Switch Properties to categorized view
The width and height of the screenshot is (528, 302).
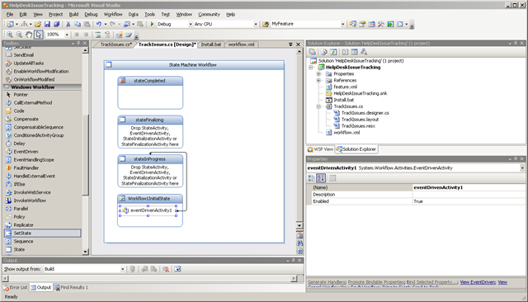coord(312,178)
